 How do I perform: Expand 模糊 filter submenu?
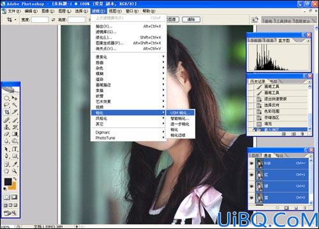[128, 74]
